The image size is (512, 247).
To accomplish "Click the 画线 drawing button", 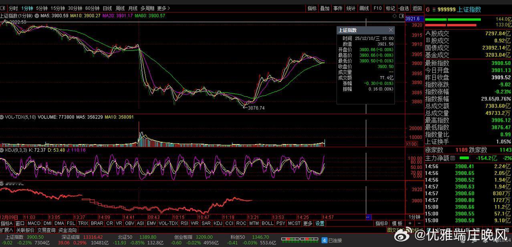I will (x=364, y=8).
